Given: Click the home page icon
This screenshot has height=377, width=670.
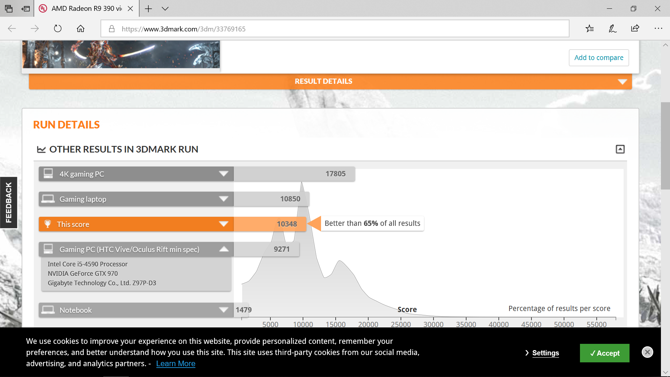Looking at the screenshot, I should click(x=81, y=29).
